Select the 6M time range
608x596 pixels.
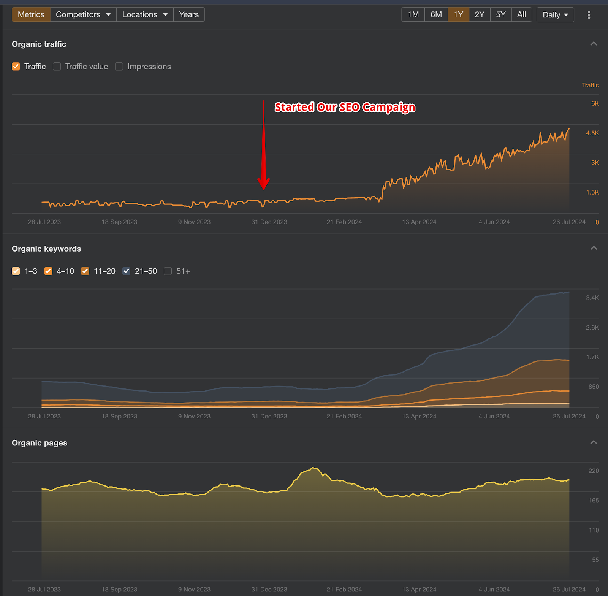436,14
